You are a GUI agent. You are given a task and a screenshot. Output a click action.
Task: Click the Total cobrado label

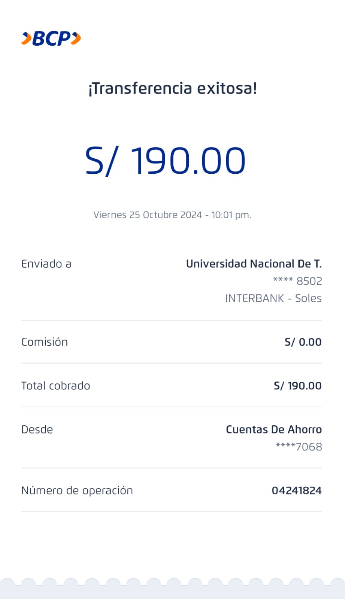point(55,386)
